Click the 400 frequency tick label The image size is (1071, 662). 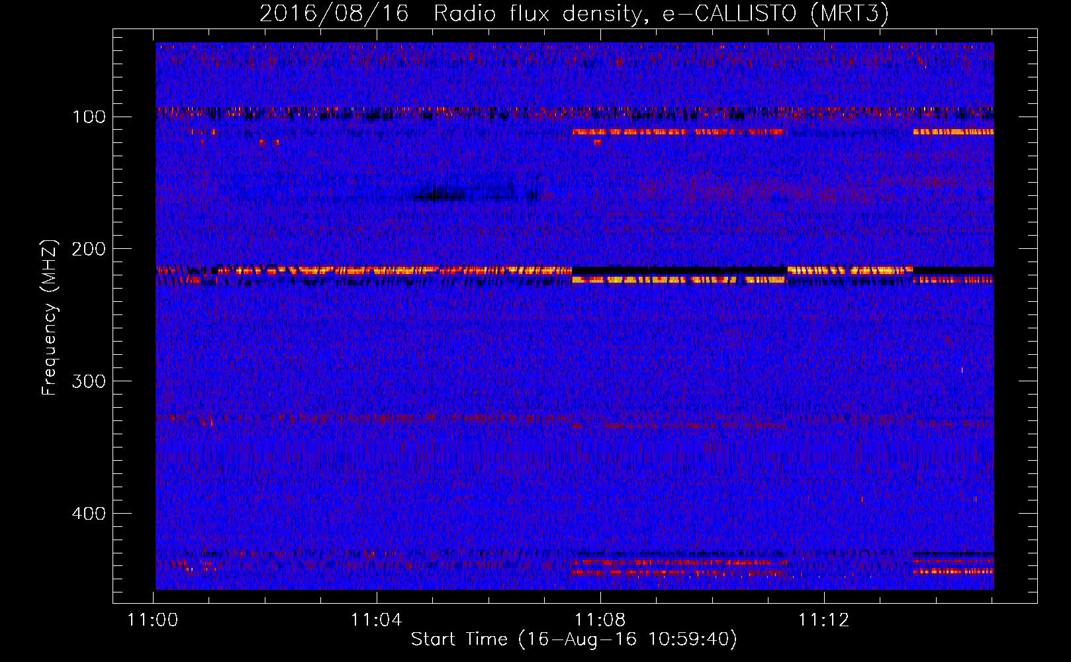pos(89,514)
